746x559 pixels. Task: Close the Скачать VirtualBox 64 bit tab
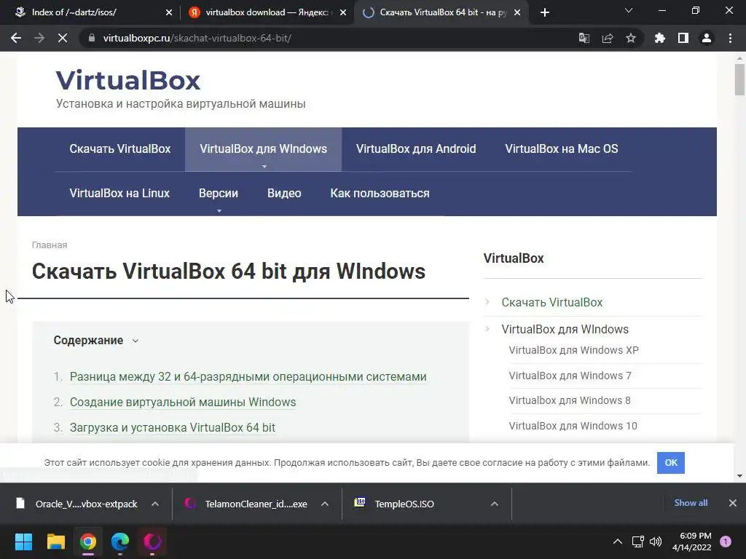tap(517, 12)
